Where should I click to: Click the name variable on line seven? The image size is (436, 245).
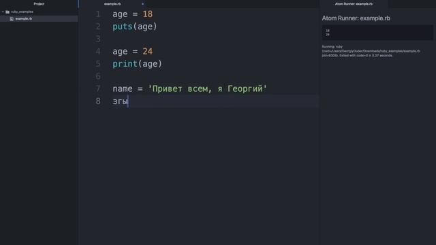(123, 89)
